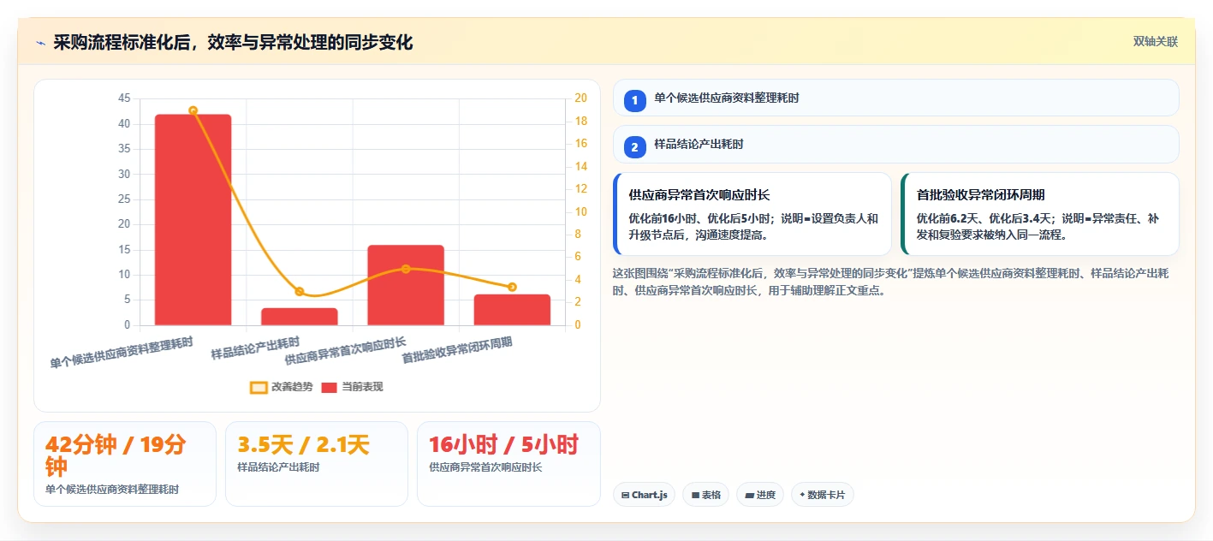Click the 双轴关联 label in header
Viewport: 1213px width, 541px height.
pyautogui.click(x=1156, y=42)
